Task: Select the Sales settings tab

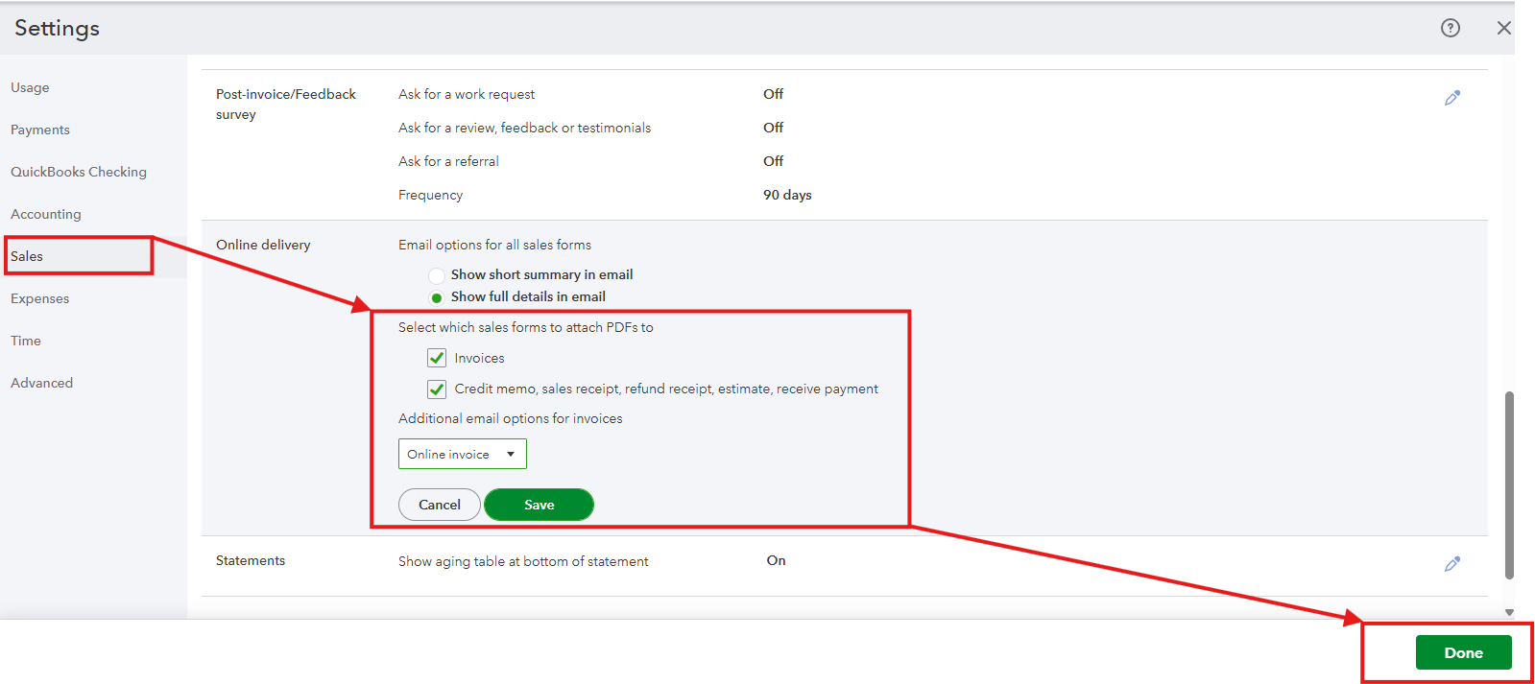Action: [x=27, y=256]
